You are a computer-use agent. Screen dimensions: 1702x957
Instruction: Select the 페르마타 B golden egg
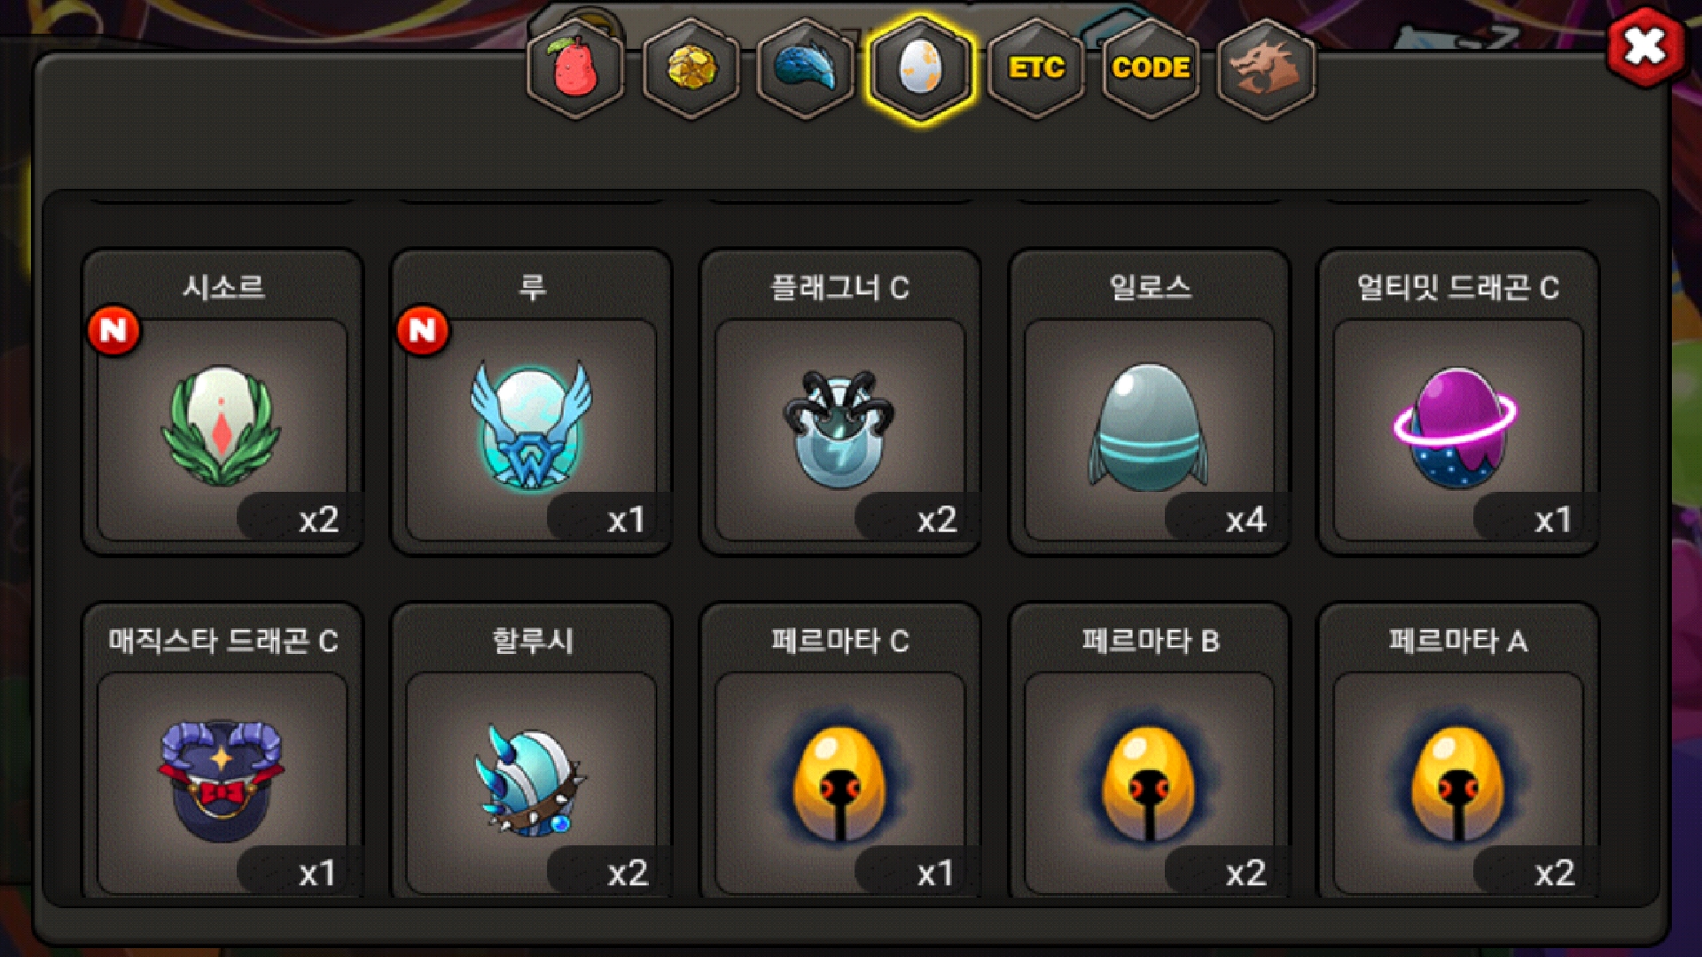click(x=1149, y=751)
